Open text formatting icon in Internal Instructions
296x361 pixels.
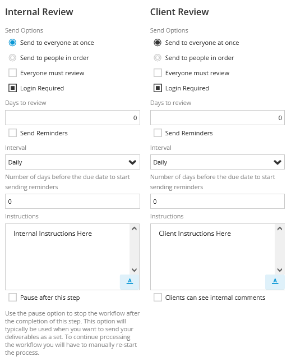coord(129,282)
